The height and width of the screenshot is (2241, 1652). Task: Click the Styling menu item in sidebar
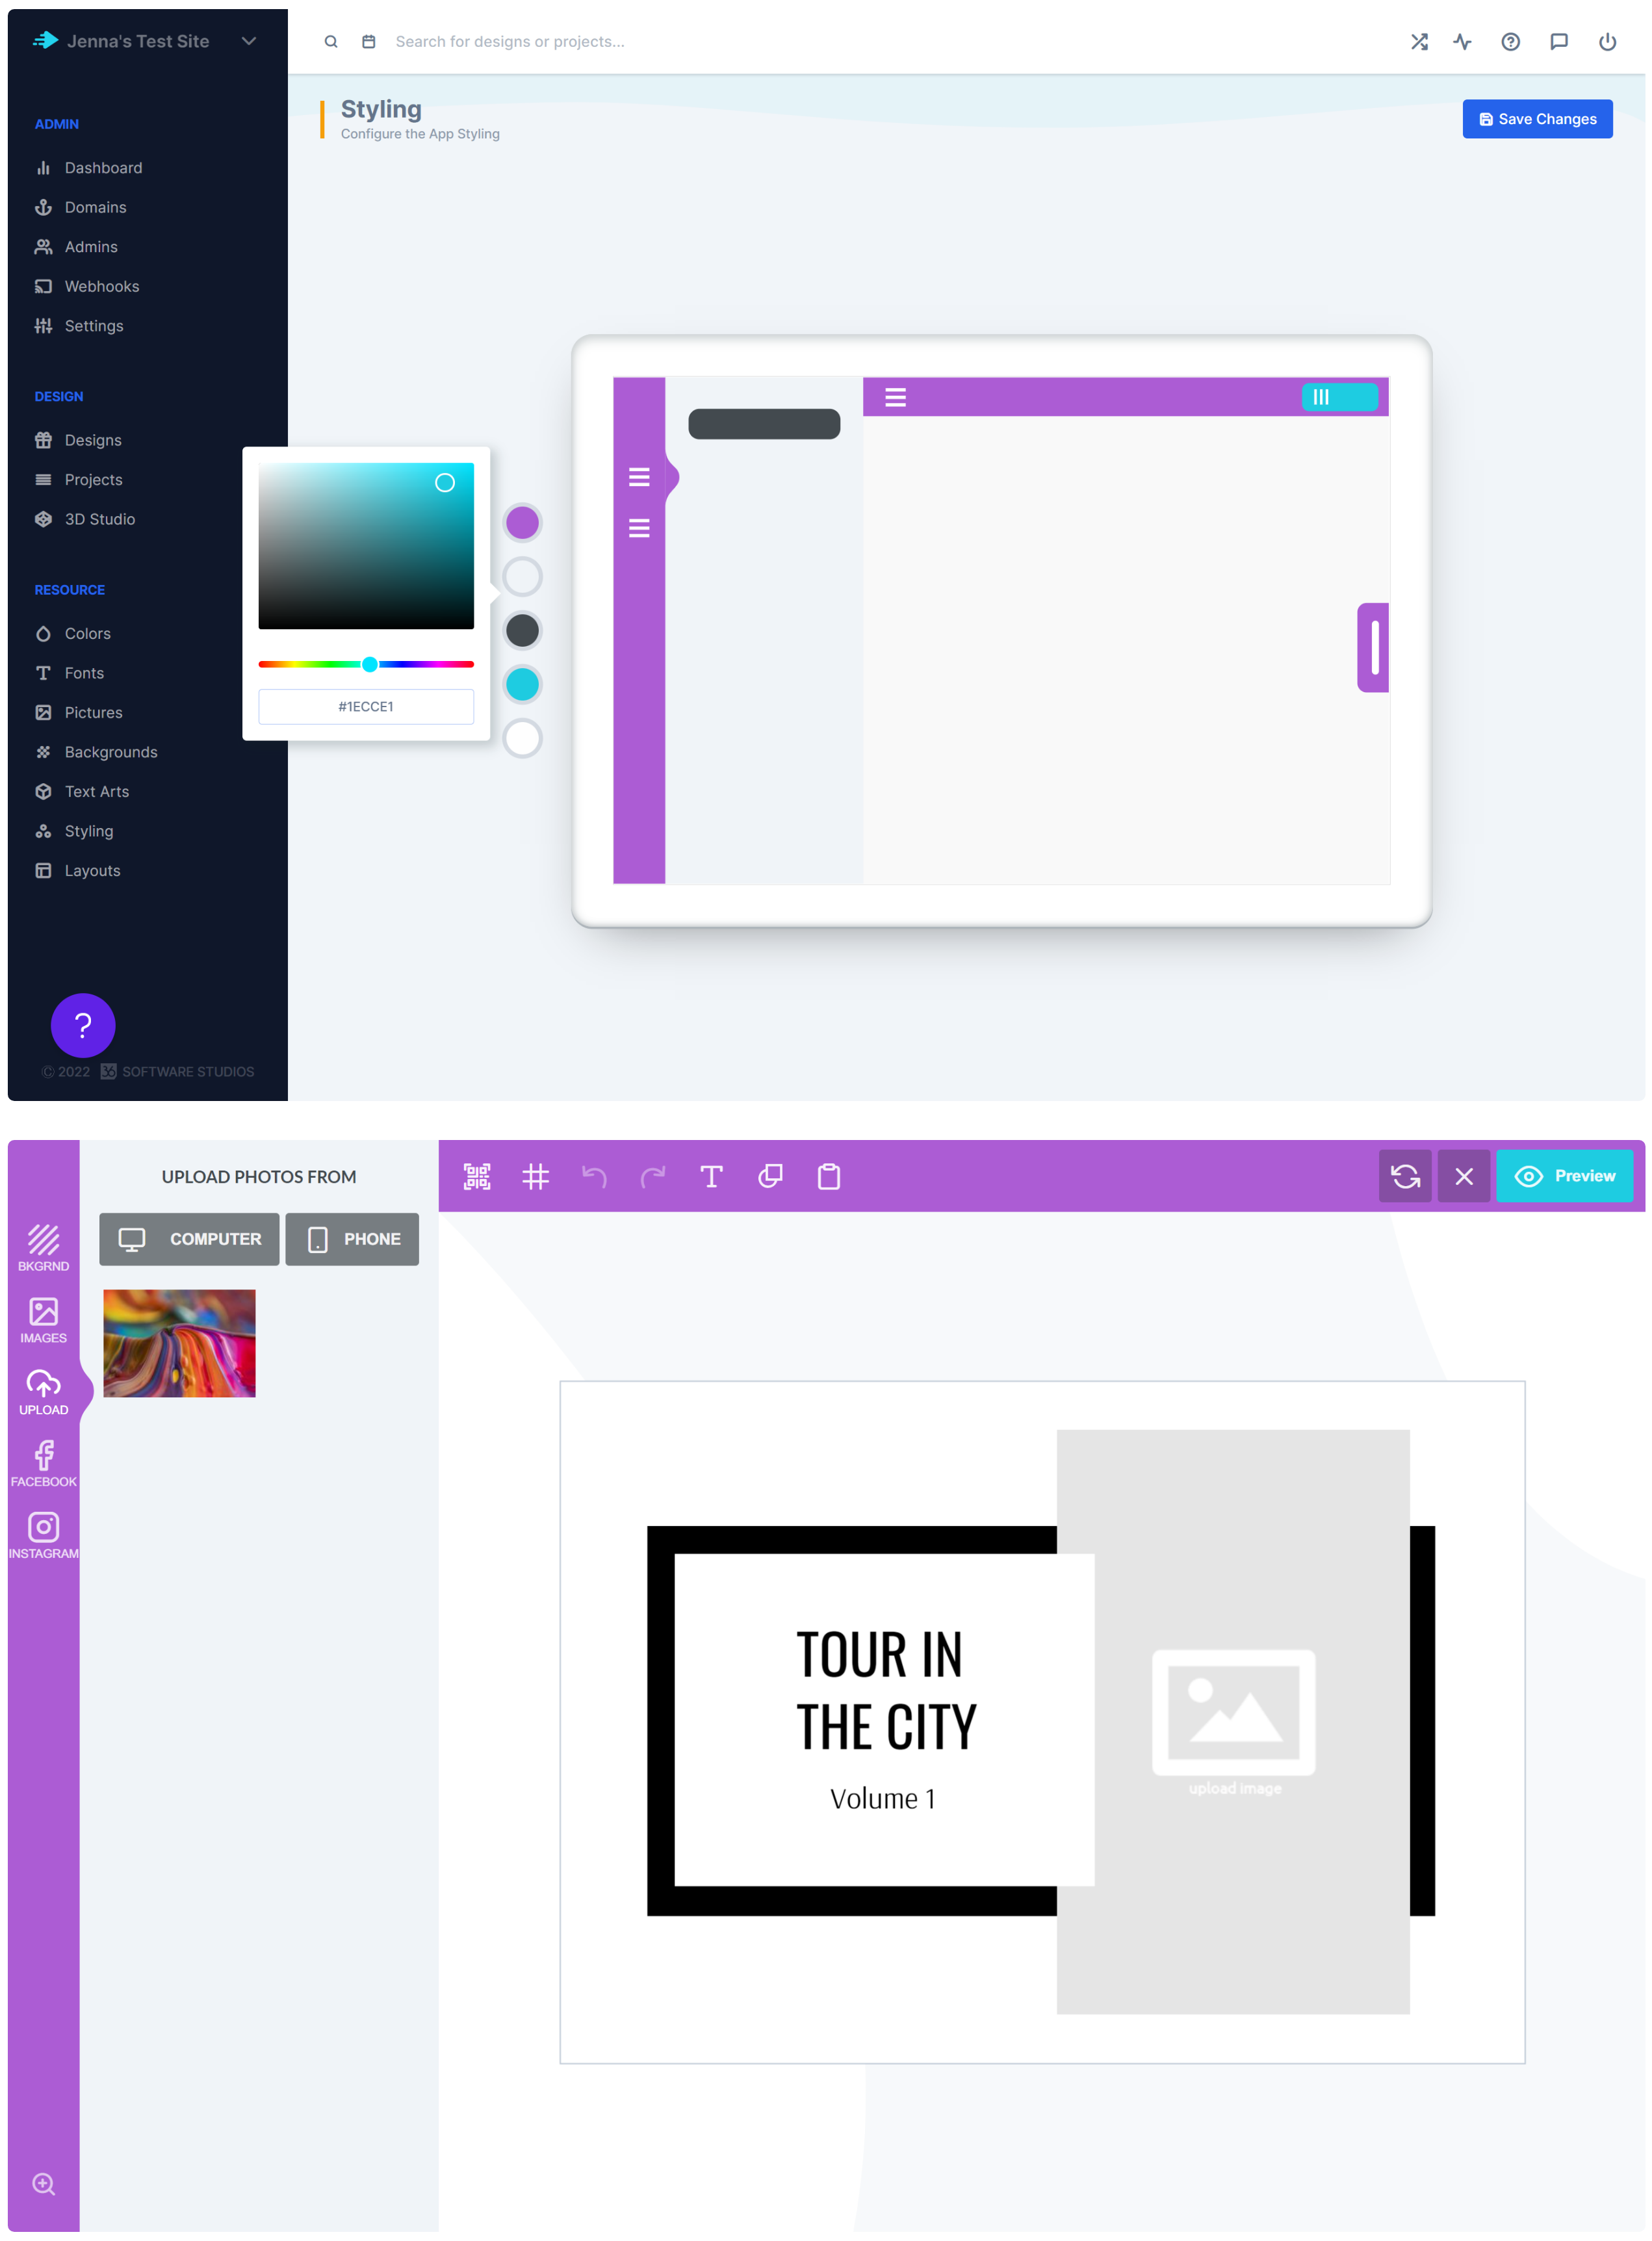[88, 830]
